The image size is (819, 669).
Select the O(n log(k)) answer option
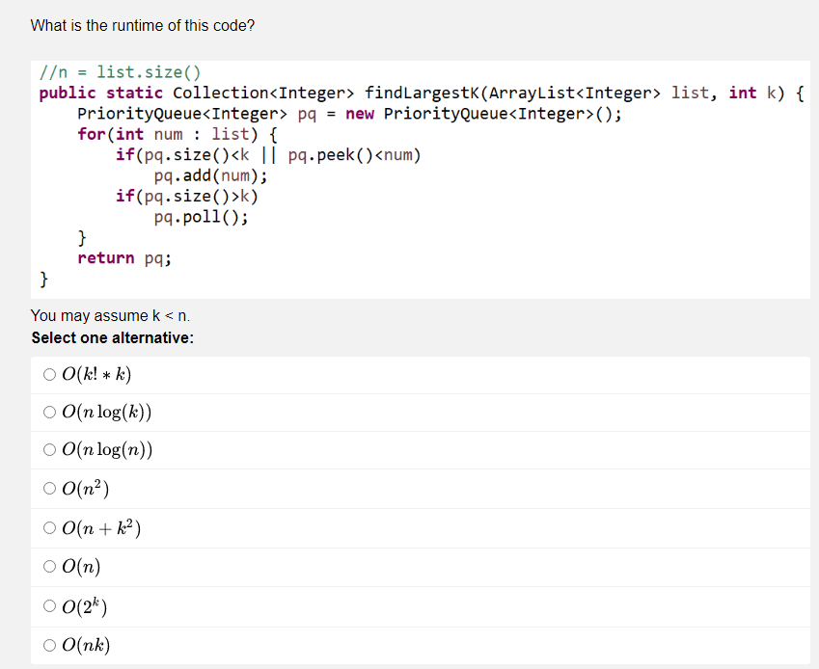point(49,413)
